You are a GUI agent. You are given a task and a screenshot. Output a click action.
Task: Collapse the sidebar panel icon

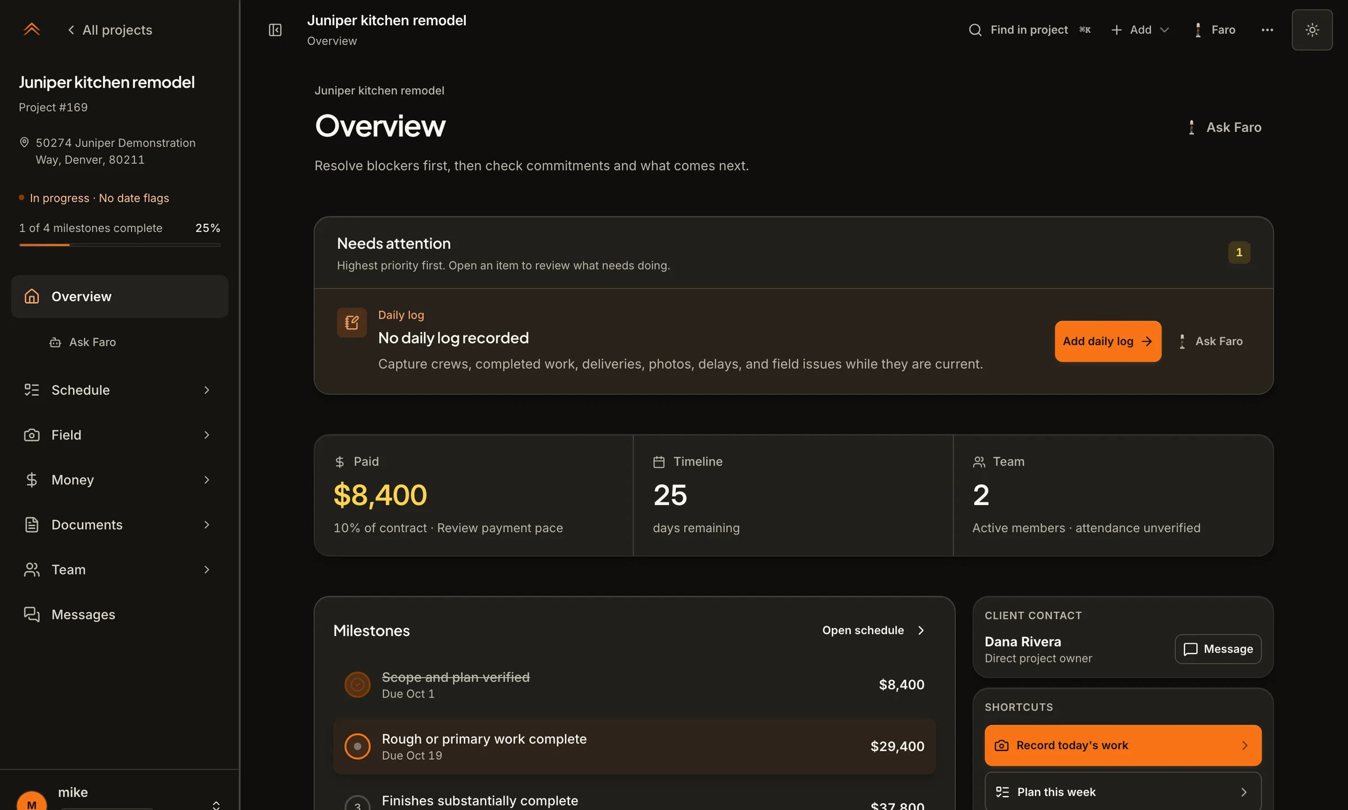[275, 30]
